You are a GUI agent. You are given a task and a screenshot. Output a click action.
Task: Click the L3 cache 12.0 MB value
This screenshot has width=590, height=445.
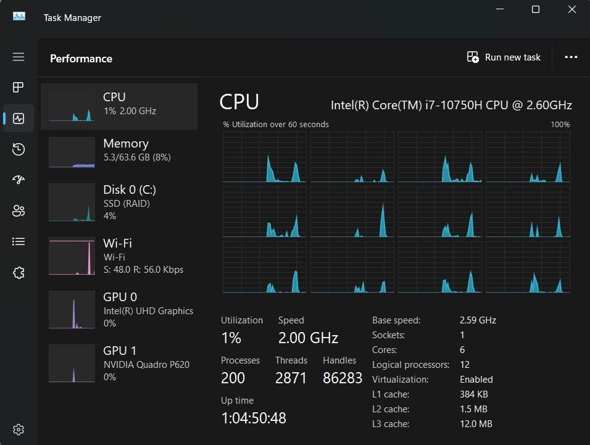coord(476,424)
